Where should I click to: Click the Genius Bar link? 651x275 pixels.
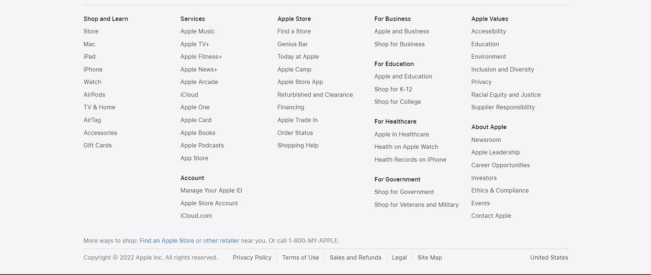coord(293,44)
